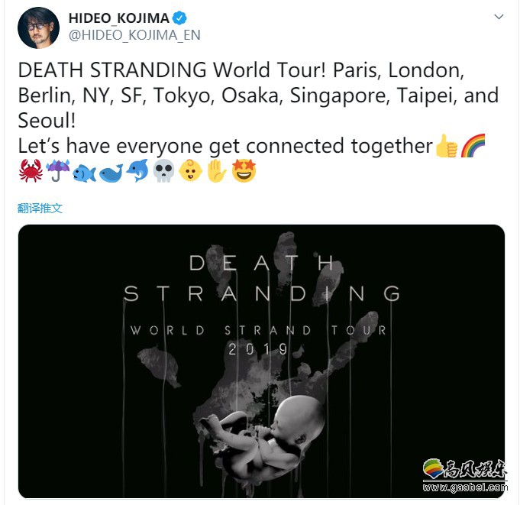Screen dimensions: 520x505
Task: Click the 翻译推文 translate tweet link
Action: coord(40,209)
